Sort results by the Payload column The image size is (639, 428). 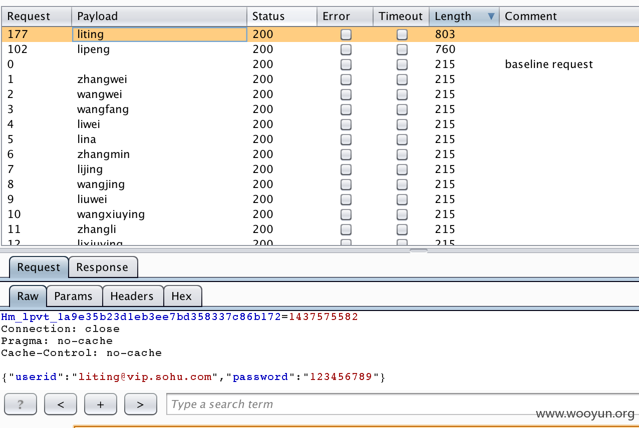(x=159, y=16)
